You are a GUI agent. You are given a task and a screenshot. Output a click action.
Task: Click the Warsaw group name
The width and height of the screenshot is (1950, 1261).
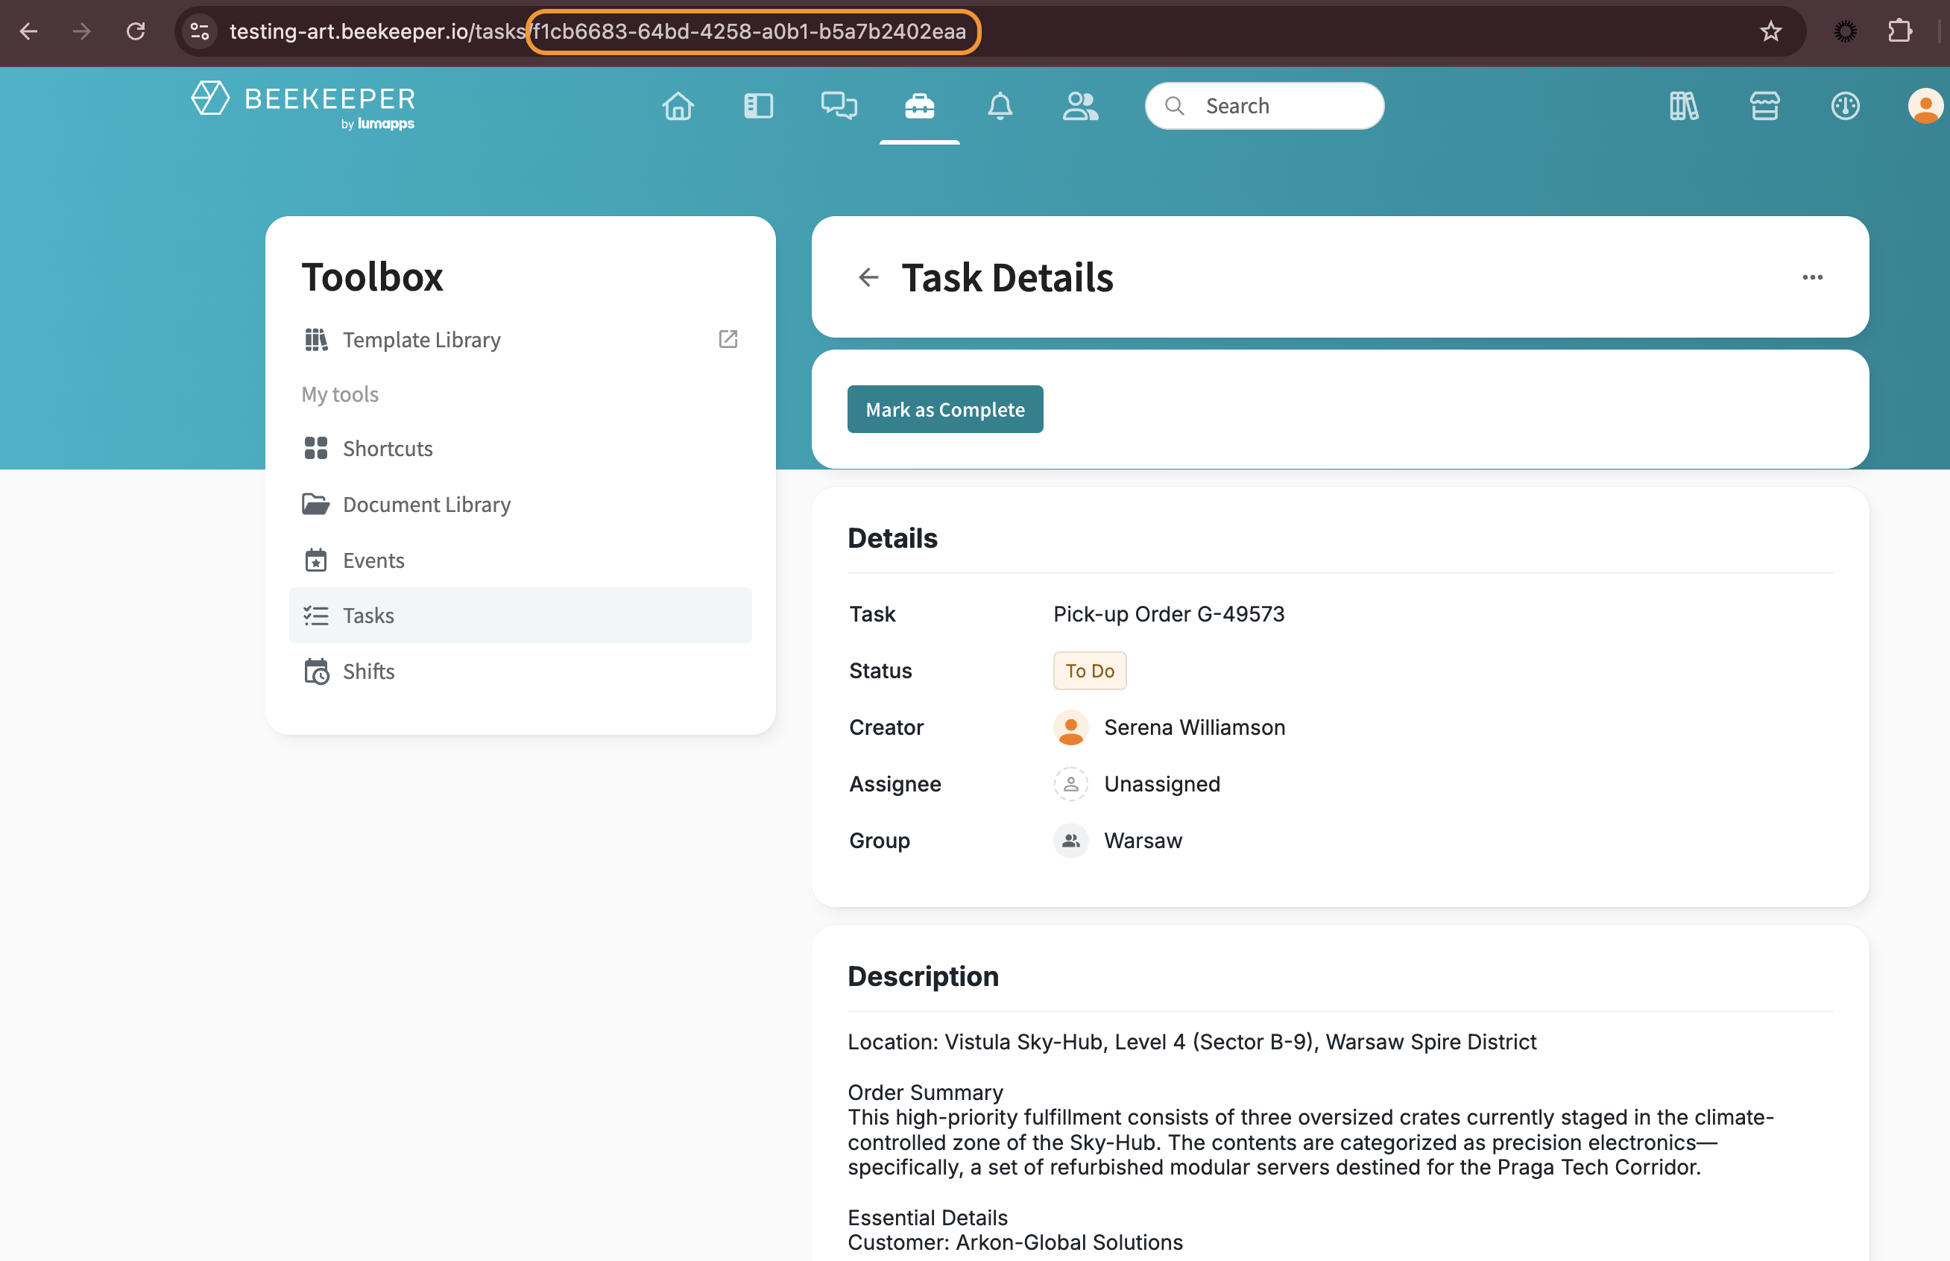pos(1143,840)
